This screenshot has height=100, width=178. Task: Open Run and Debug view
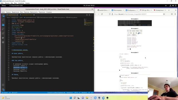click(x=3, y=29)
